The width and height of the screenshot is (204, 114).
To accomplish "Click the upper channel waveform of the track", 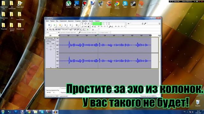I will tap(105, 45).
